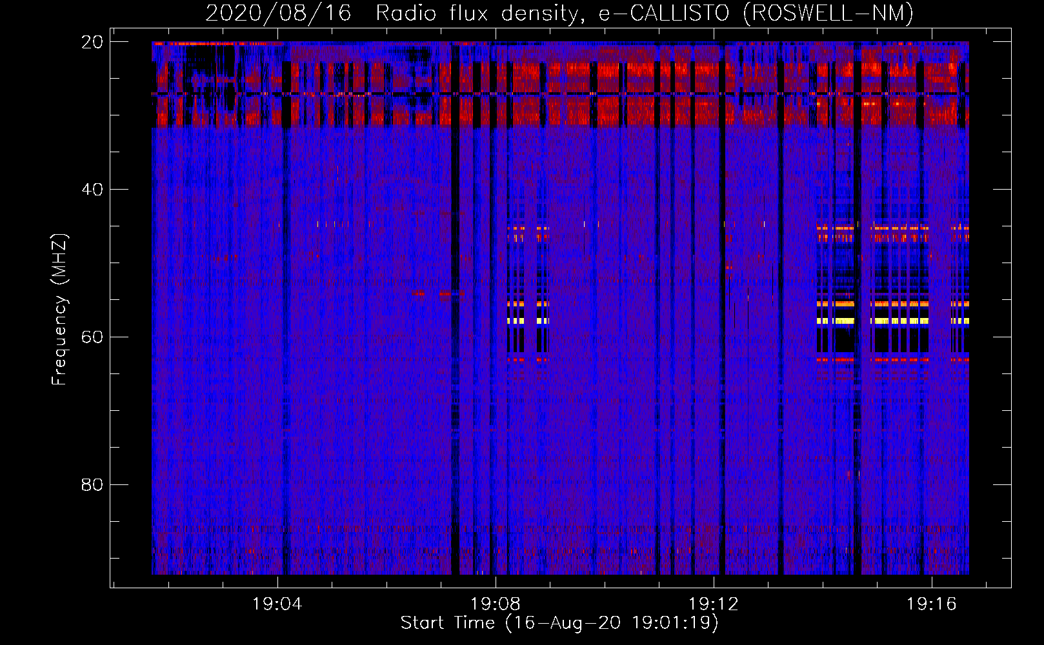Click the "Frequency (MHZ)" y-axis label
This screenshot has height=645, width=1044.
click(x=59, y=310)
